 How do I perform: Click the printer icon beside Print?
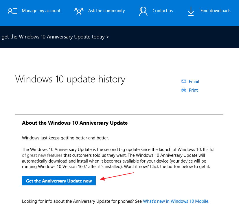(x=184, y=90)
